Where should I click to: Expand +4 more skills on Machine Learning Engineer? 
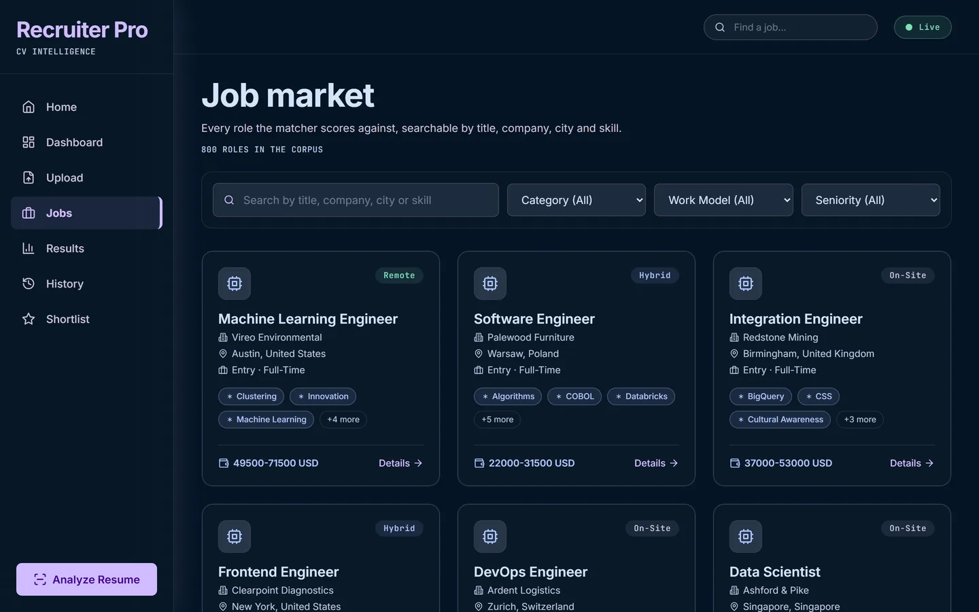pyautogui.click(x=343, y=420)
